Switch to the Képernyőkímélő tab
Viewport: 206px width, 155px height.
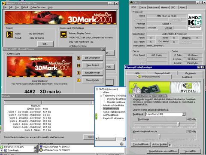pyautogui.click(x=162, y=73)
